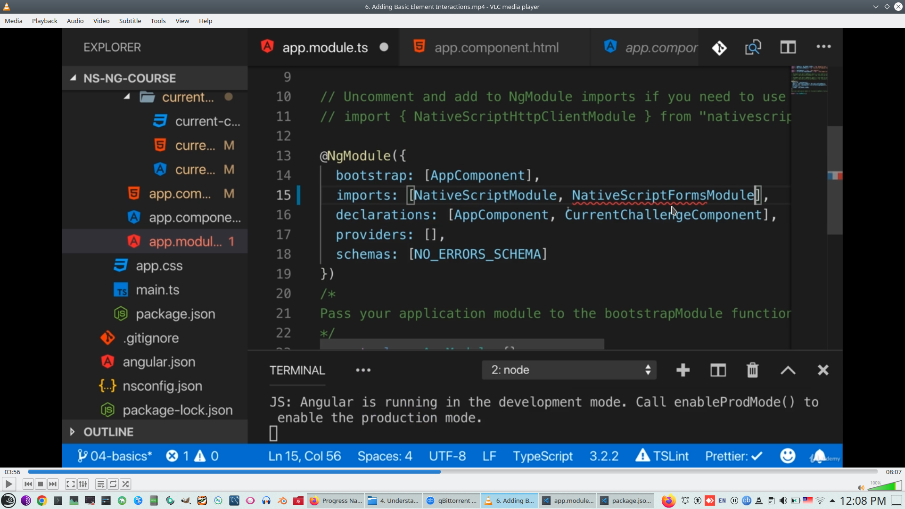Show the playlist panel icon
The width and height of the screenshot is (905, 509).
coord(100,484)
